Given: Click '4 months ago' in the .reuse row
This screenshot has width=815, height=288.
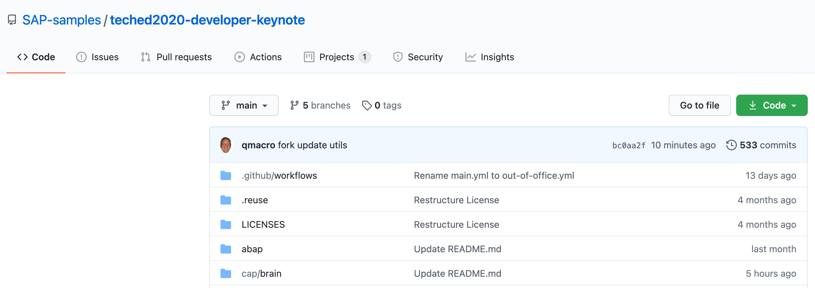Looking at the screenshot, I should [767, 200].
